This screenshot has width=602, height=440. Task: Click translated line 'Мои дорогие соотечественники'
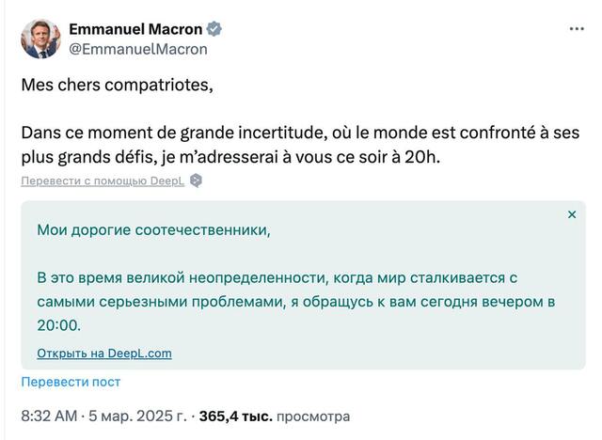[x=152, y=229]
